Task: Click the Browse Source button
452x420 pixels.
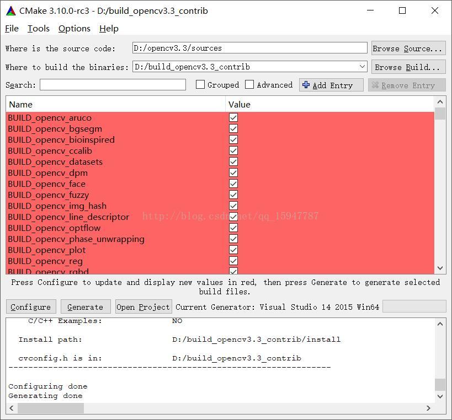Action: tap(408, 49)
